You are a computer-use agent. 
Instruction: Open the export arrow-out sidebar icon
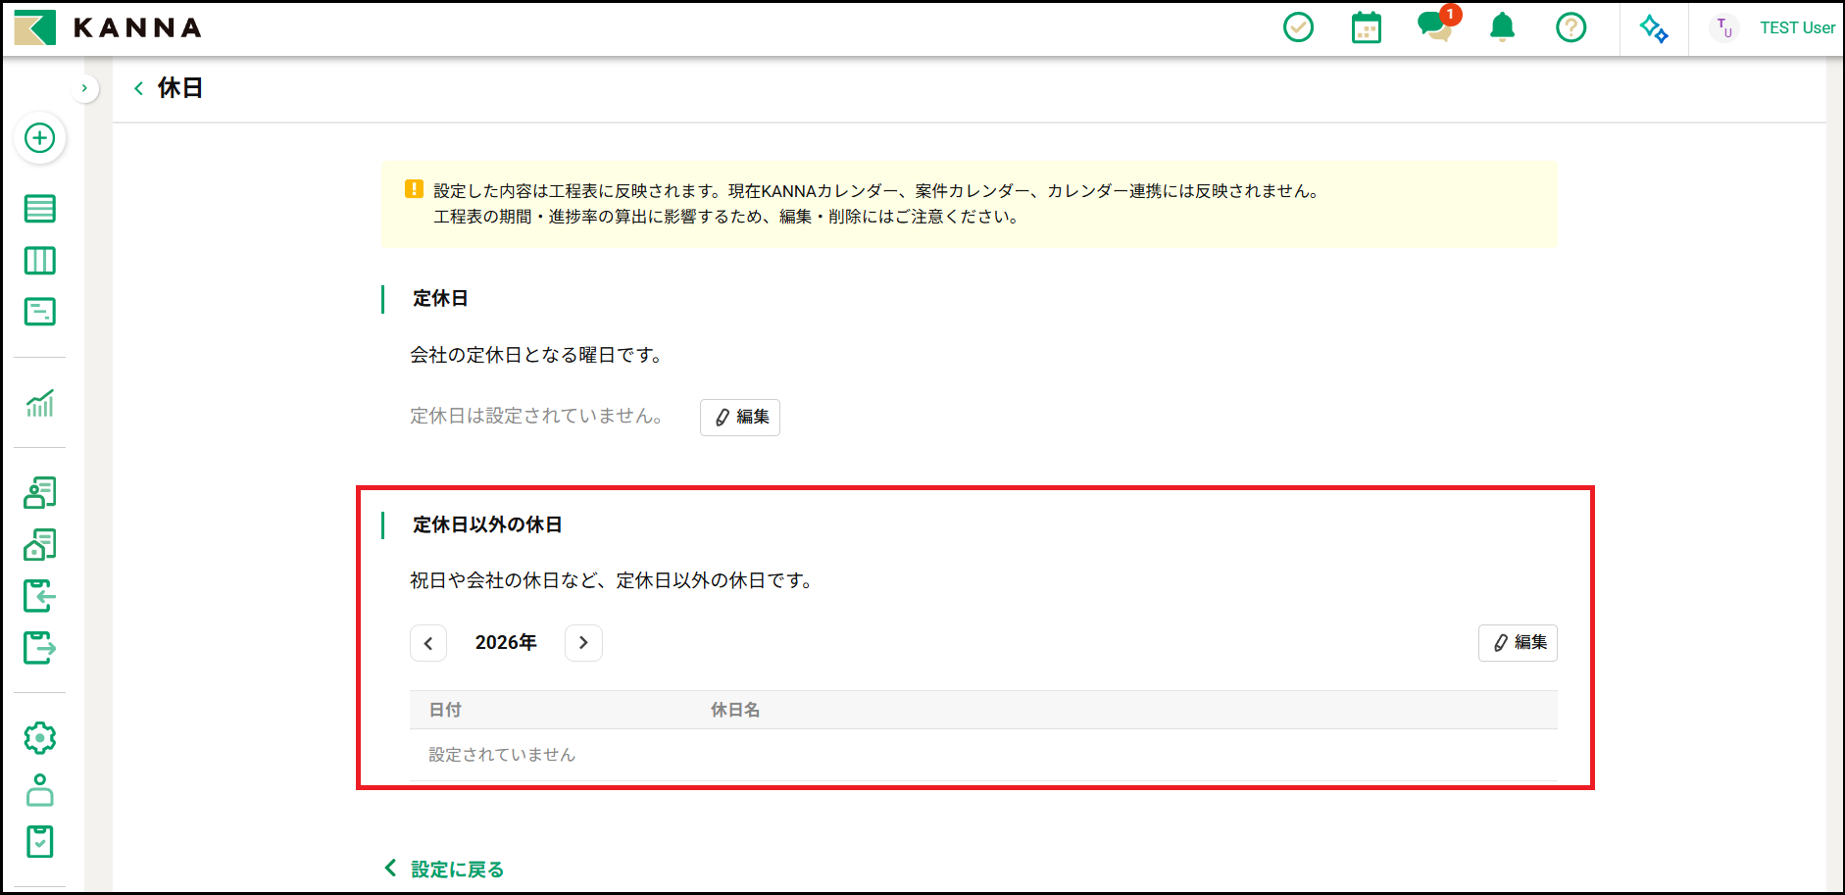(39, 647)
